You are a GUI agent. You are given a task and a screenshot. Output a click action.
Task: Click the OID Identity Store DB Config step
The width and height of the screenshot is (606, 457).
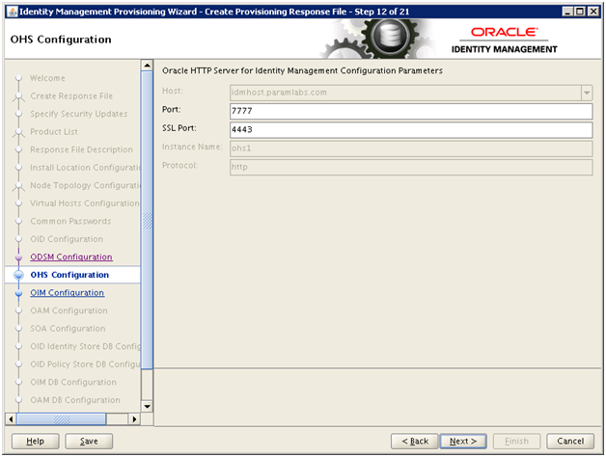(x=86, y=346)
